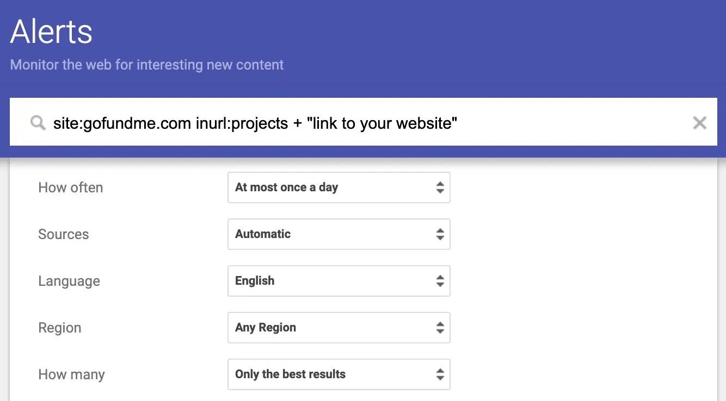Click the up-down arrows on Sources selector
The width and height of the screenshot is (726, 401).
coord(440,234)
